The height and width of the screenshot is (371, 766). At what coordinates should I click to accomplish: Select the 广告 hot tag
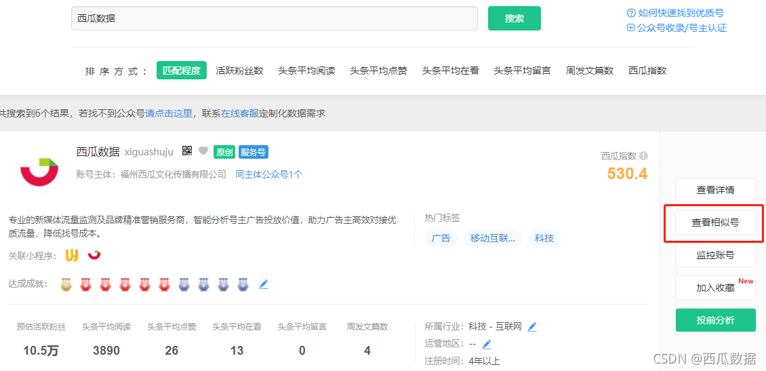click(x=441, y=239)
